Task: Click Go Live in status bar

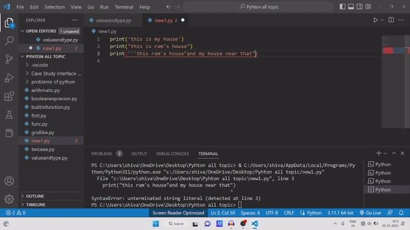Action: click(370, 213)
